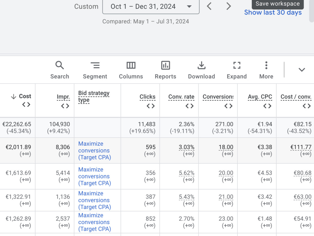
Task: Go to the previous date range
Action: 209,6
